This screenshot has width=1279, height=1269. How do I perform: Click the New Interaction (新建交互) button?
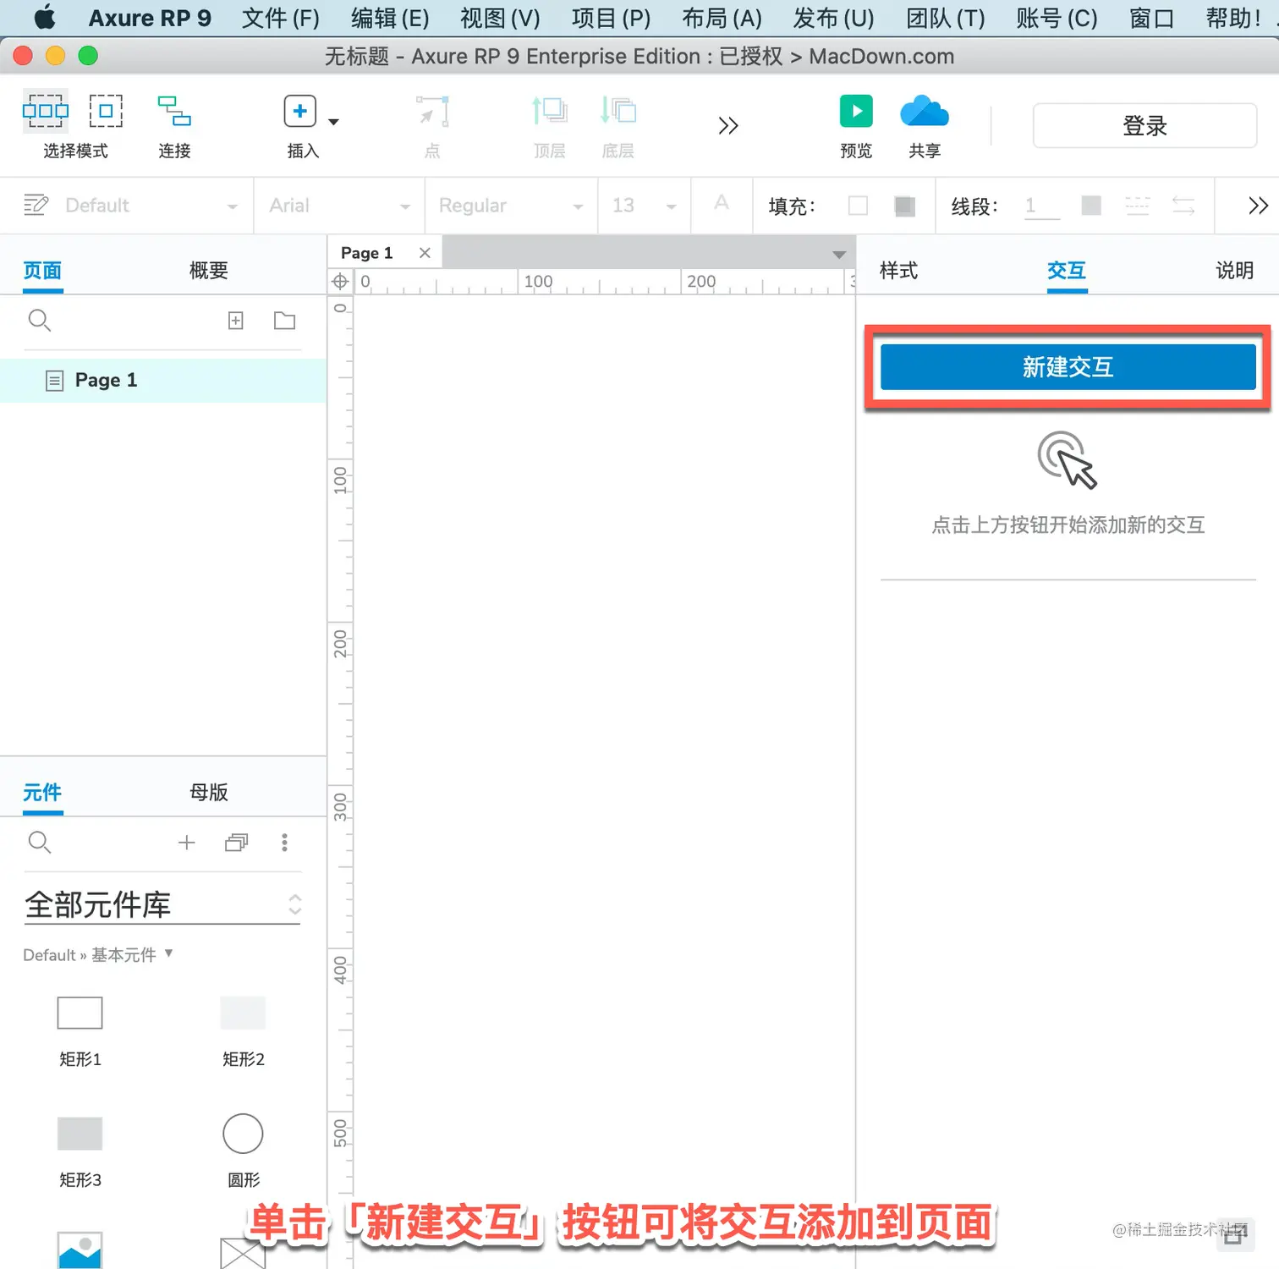coord(1068,367)
